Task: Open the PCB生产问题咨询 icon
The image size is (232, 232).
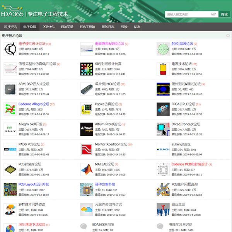Action: point(163,189)
